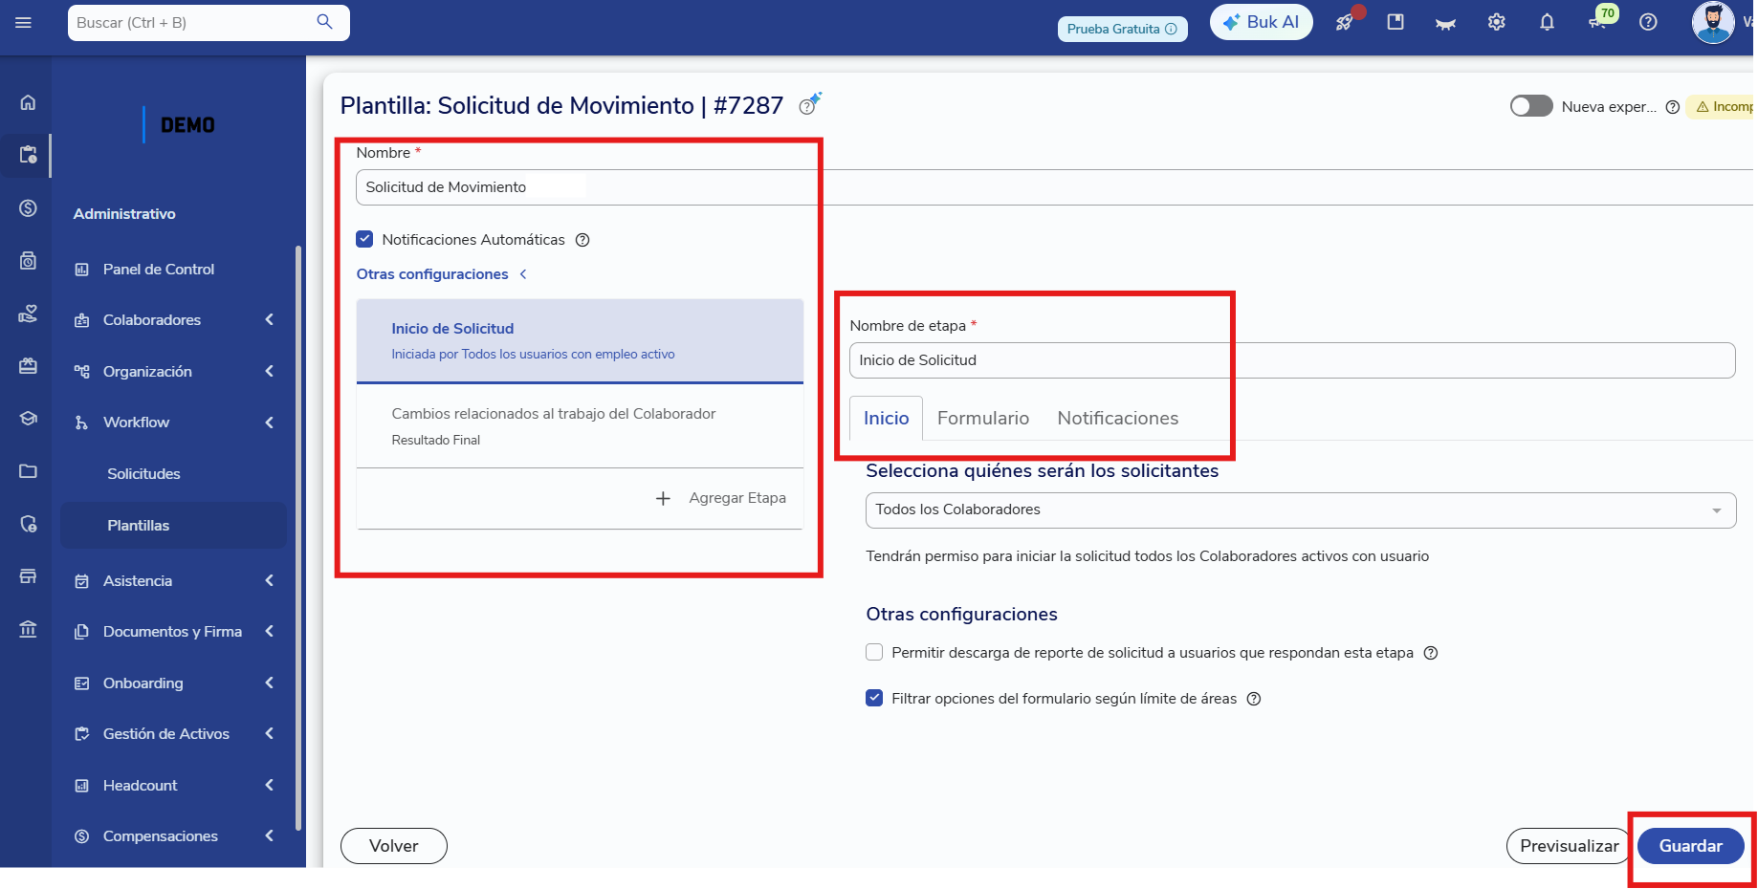Image resolution: width=1758 pixels, height=889 pixels.
Task: Toggle the Nueva experiencia switch
Action: pyautogui.click(x=1531, y=106)
